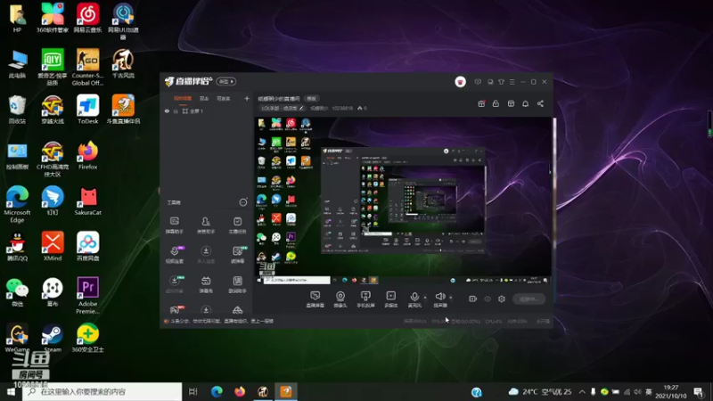Screen dimensions: 713x401
Task: Open the weather widget showing 24°C
Action: (x=540, y=391)
